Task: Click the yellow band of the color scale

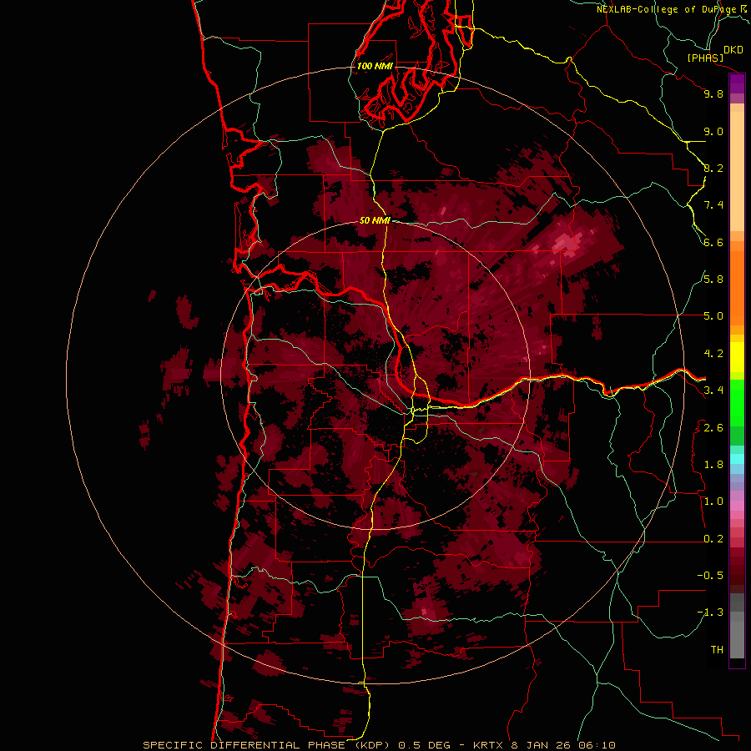Action: point(737,357)
